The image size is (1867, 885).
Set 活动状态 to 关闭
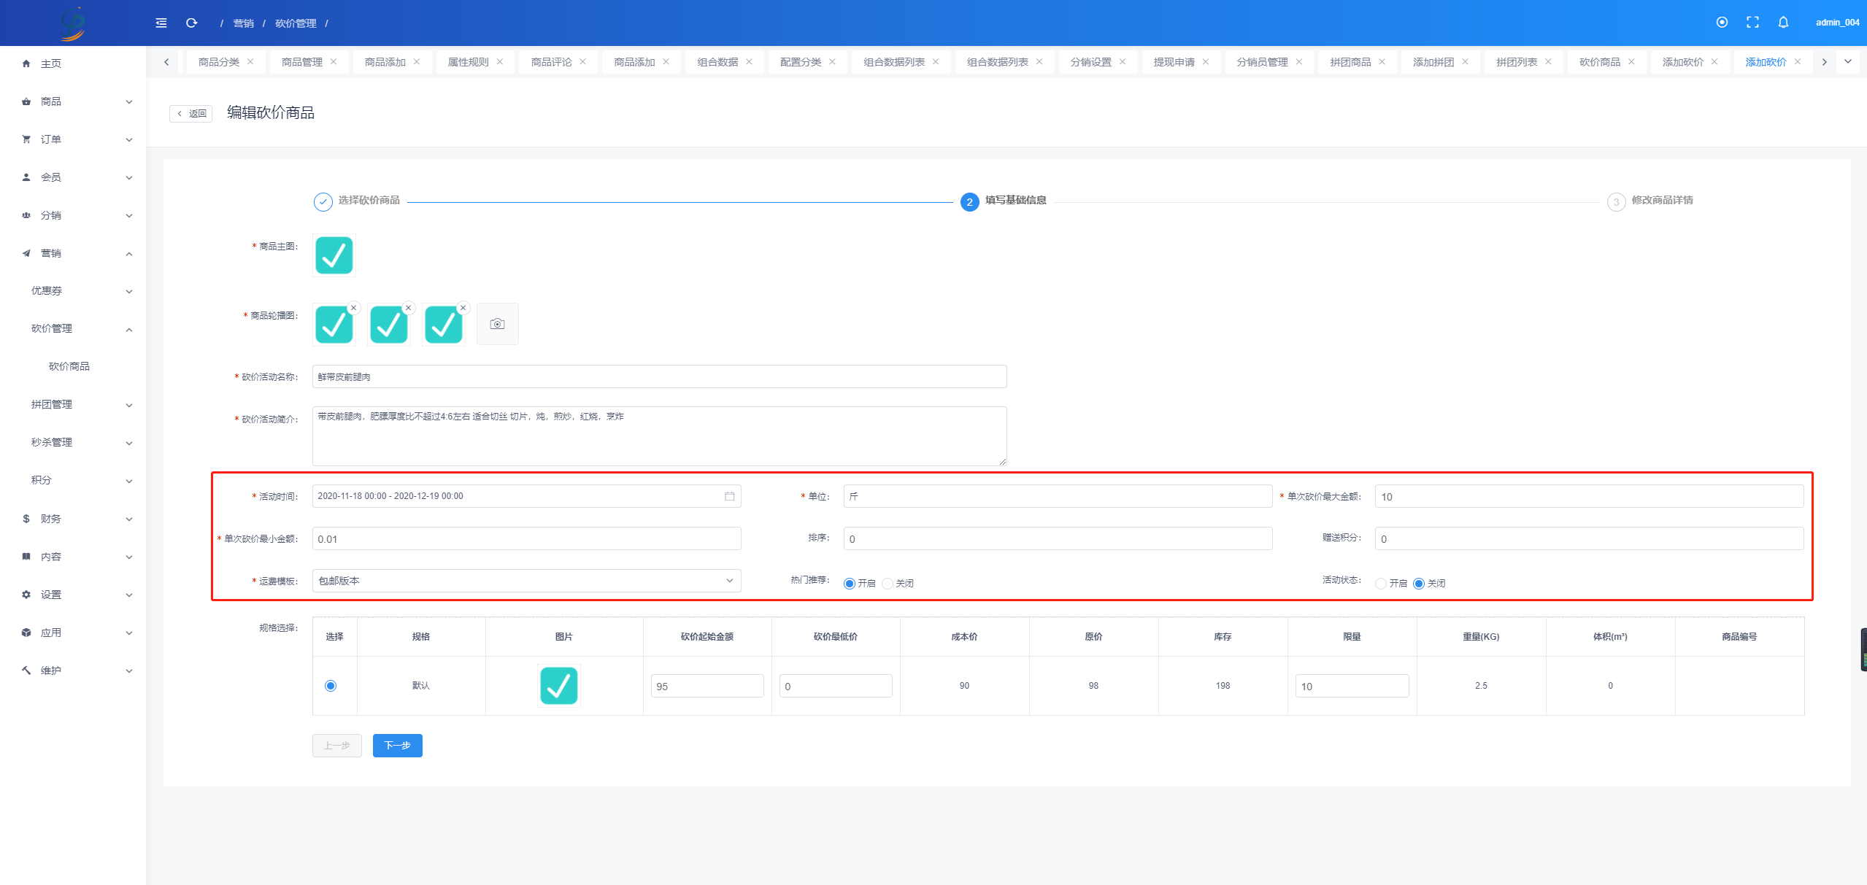tap(1419, 584)
